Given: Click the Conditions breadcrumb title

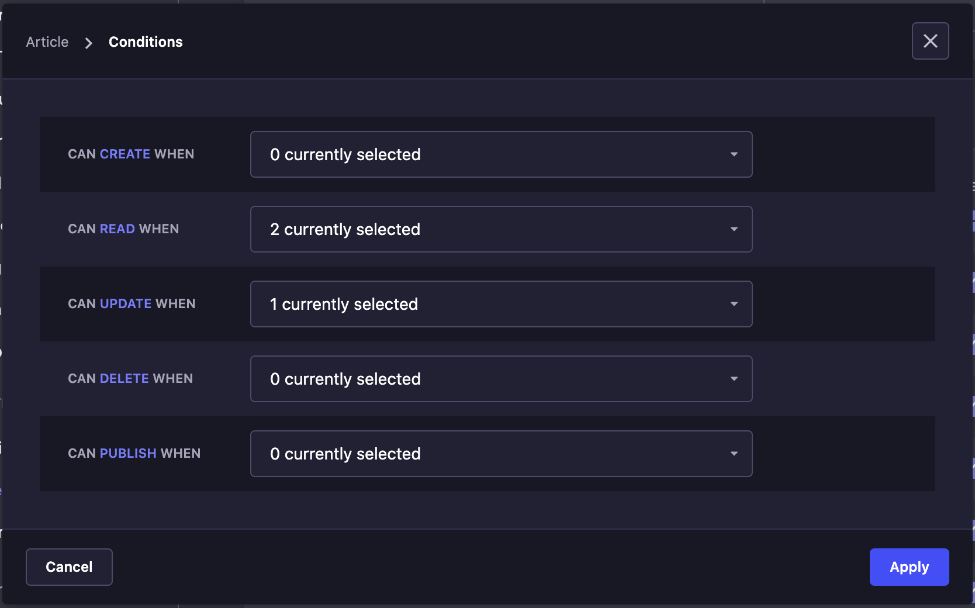Looking at the screenshot, I should tap(145, 42).
